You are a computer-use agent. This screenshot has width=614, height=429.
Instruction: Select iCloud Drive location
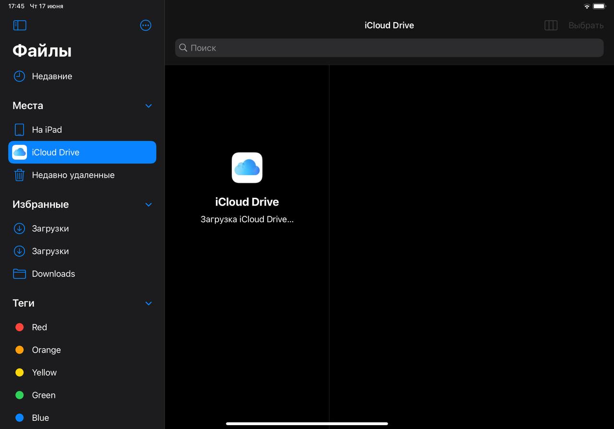pyautogui.click(x=82, y=152)
